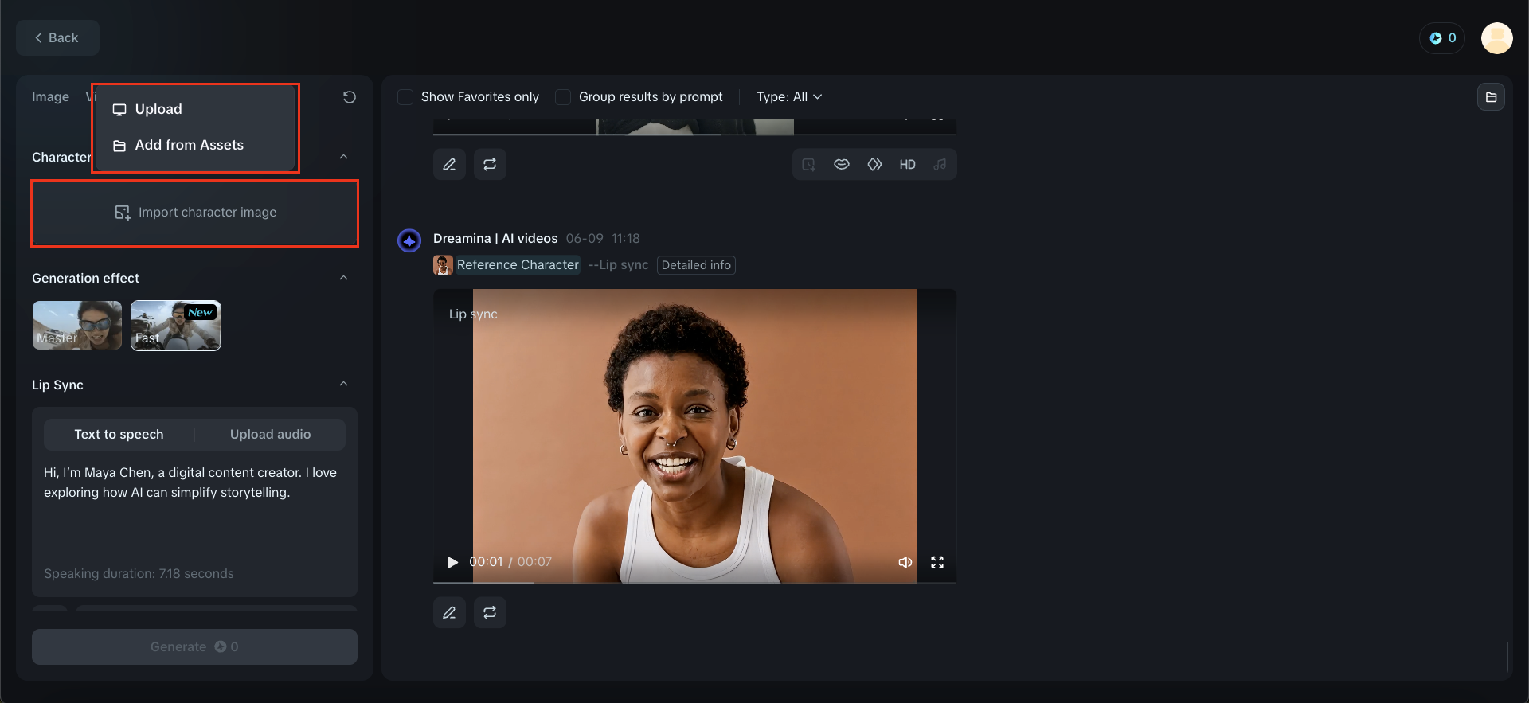Viewport: 1529px width, 703px height.
Task: Click the music note soundtrack icon
Action: point(940,165)
